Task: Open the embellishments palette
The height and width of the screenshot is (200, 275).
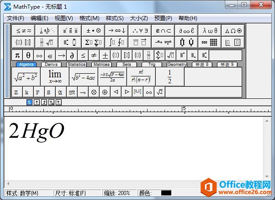Action: click(70, 31)
